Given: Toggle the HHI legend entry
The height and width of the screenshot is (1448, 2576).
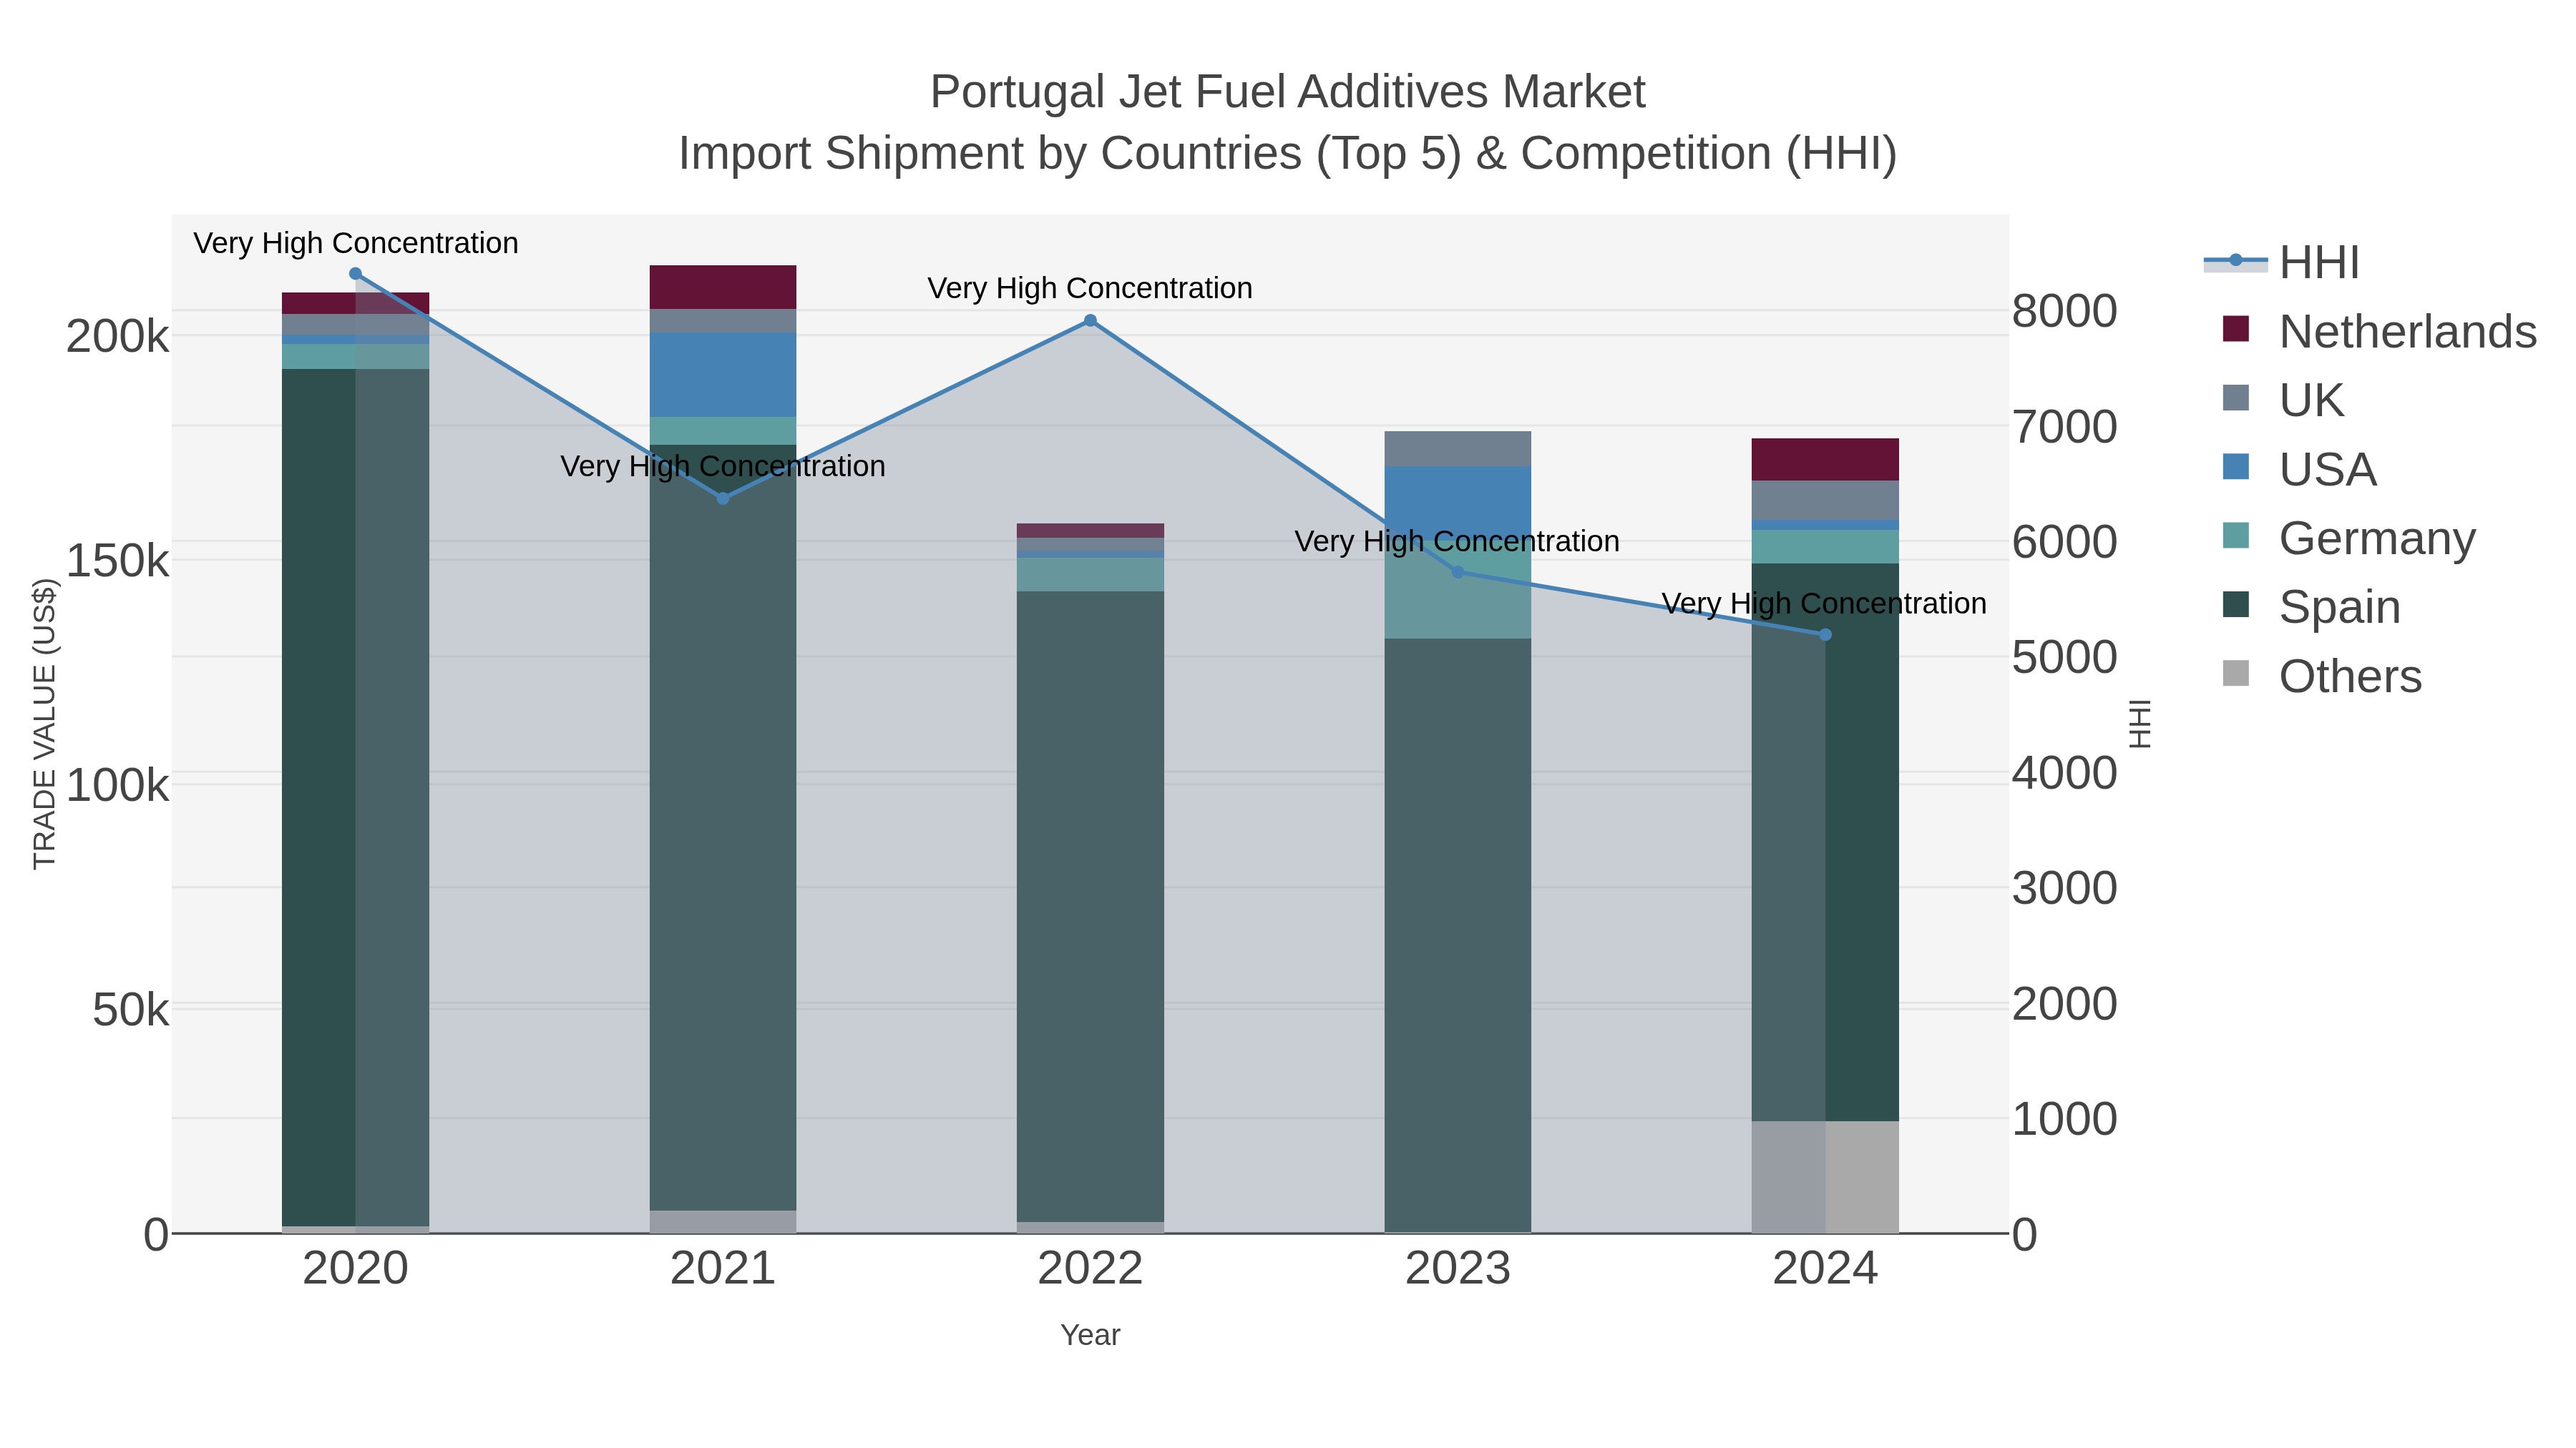Looking at the screenshot, I should click(x=2281, y=263).
